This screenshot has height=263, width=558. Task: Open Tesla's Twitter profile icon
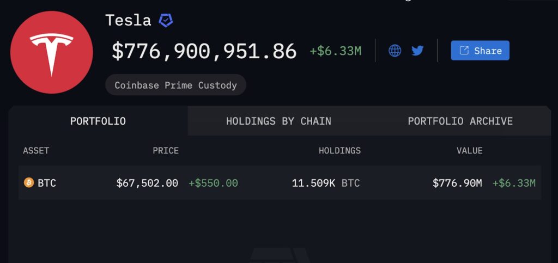pos(417,51)
